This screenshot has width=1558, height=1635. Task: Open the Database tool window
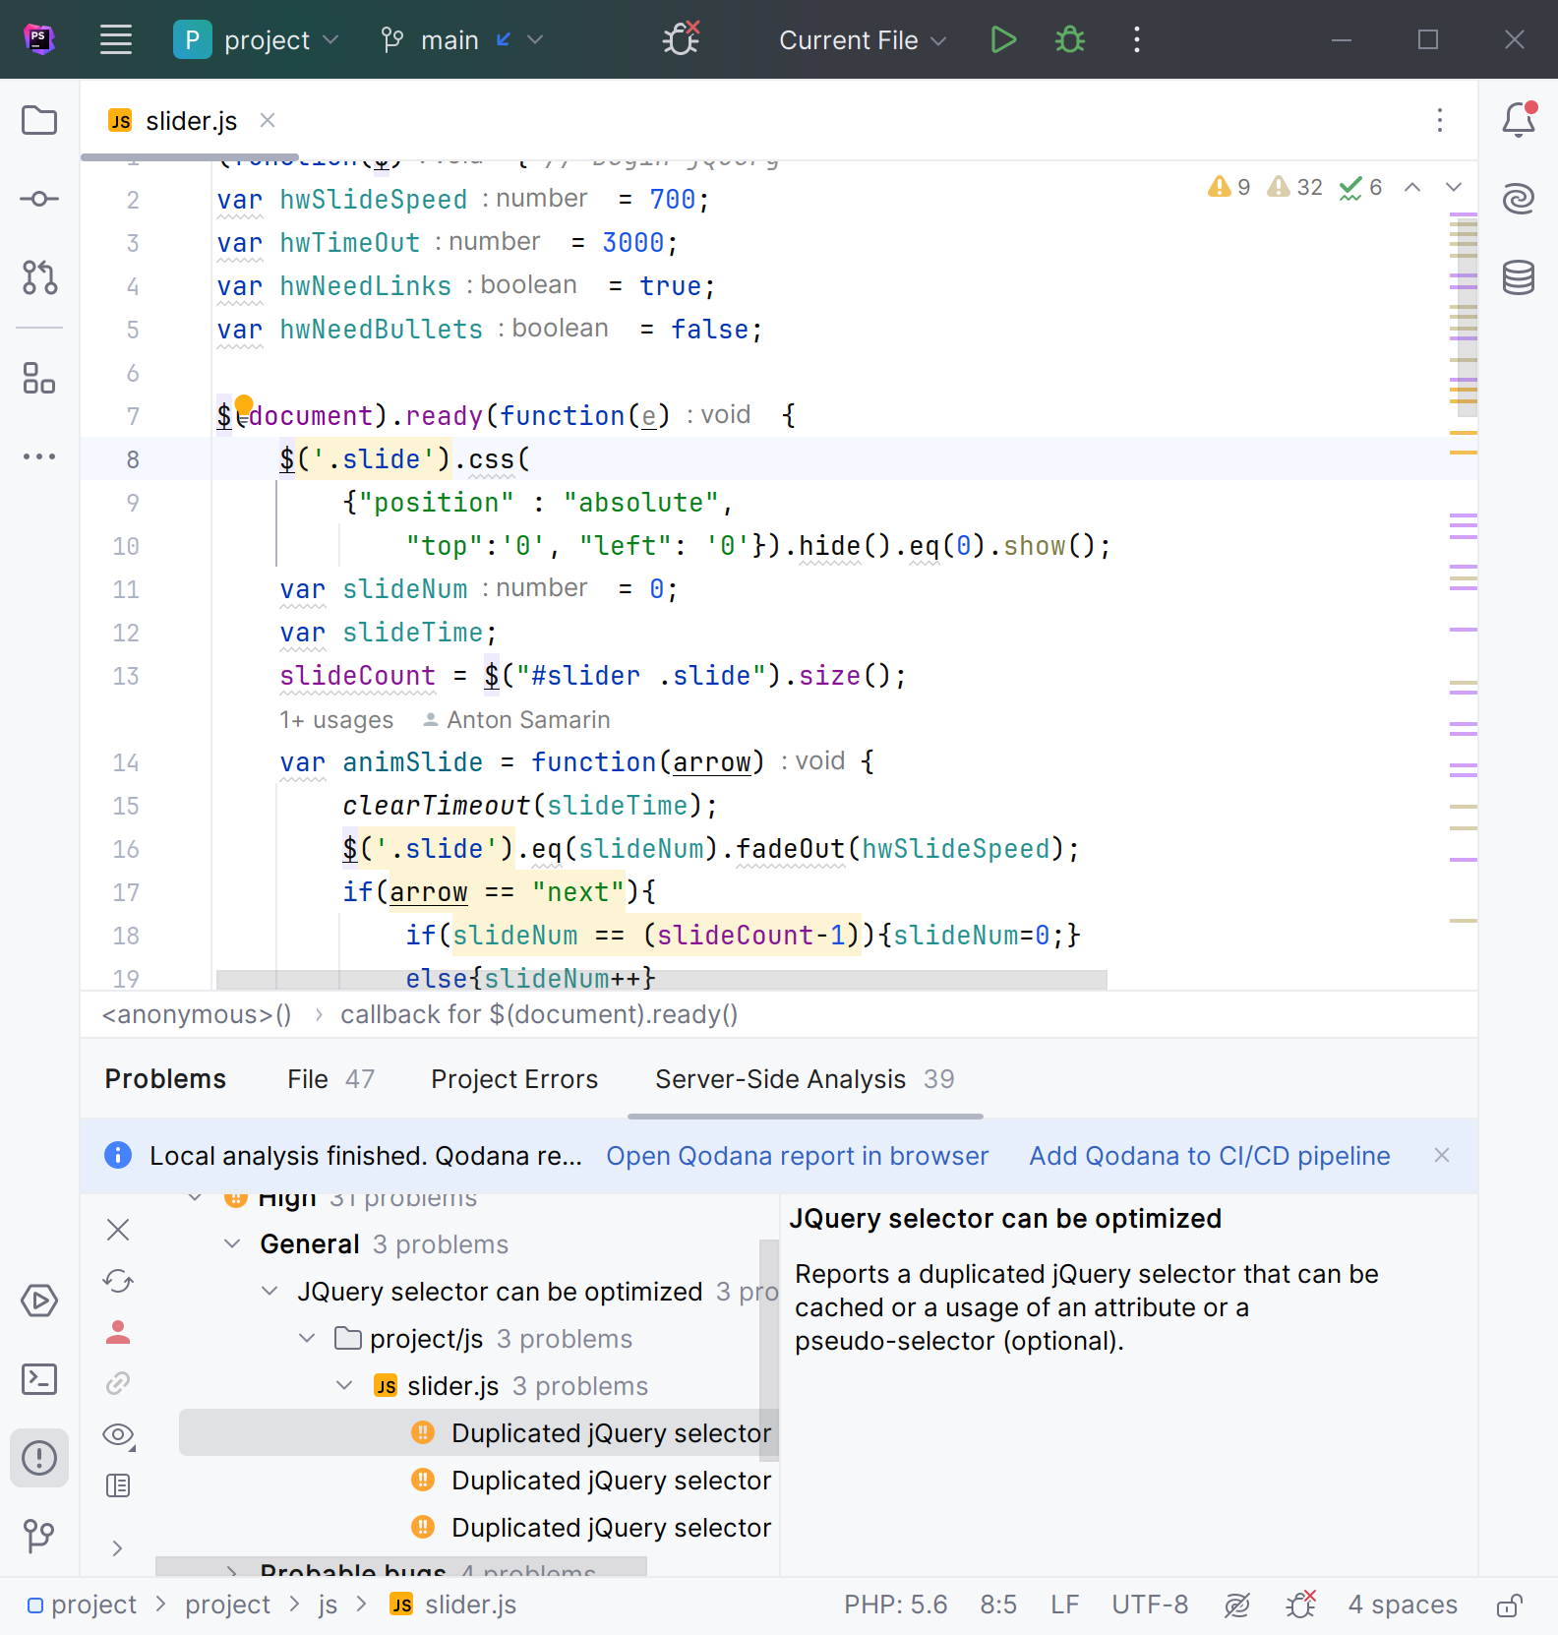point(1519,277)
